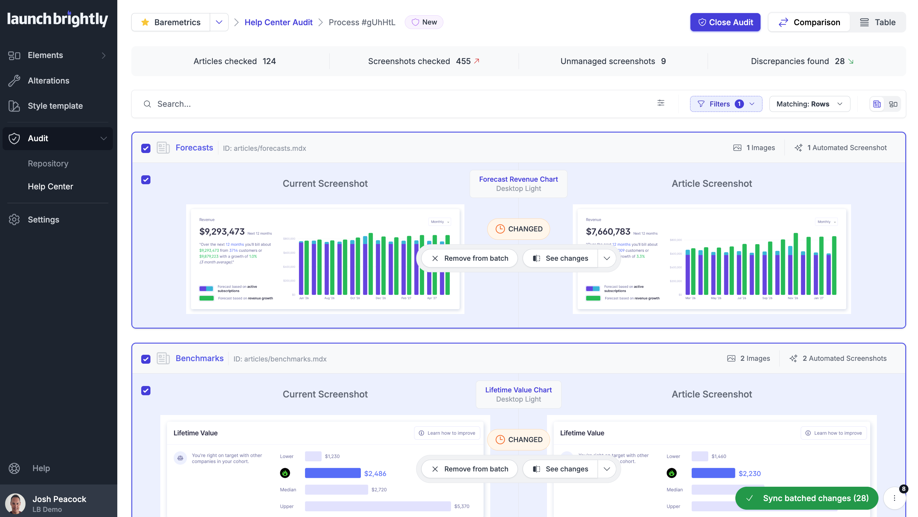Go to Help Center Audit breadcrumb
Screen dimensions: 918x517
[278, 22]
